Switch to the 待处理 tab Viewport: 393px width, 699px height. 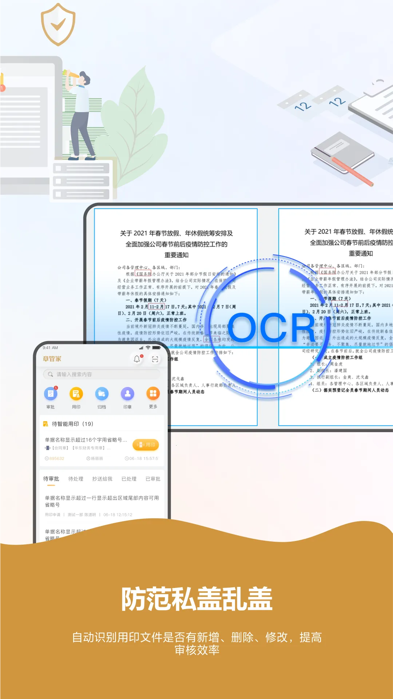(76, 479)
